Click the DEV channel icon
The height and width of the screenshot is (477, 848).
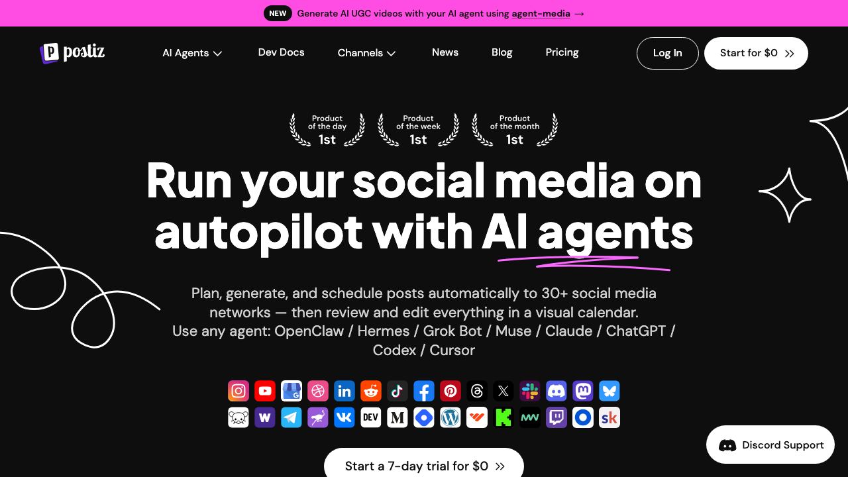click(371, 417)
